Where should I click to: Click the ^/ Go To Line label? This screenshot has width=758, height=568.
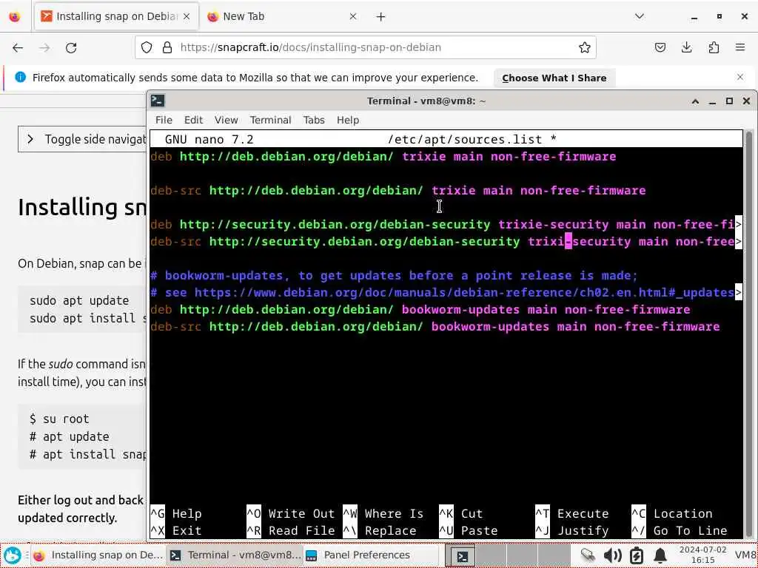pos(680,530)
